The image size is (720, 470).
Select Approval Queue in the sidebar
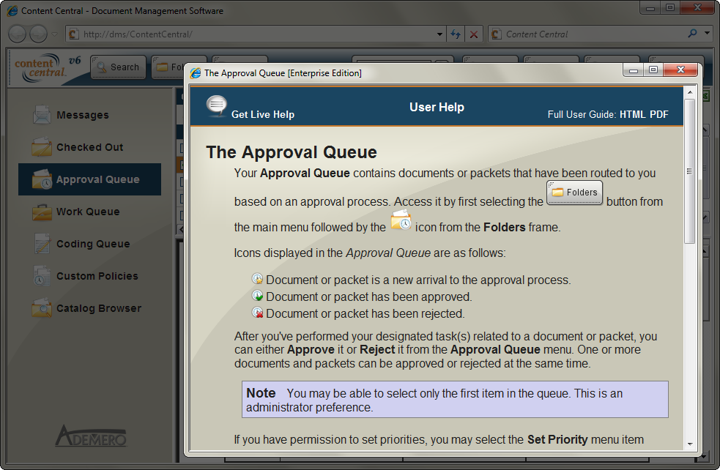89,179
